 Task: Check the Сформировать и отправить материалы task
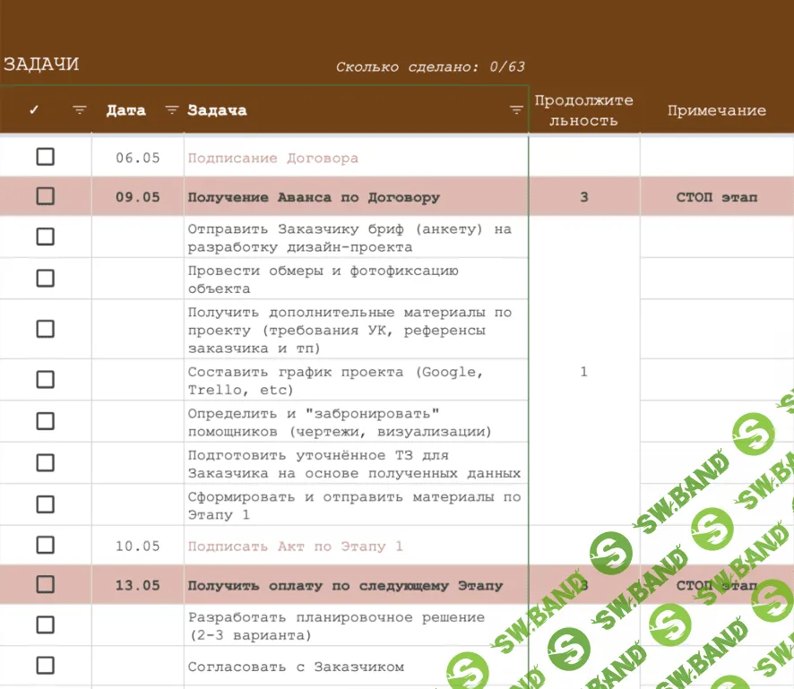46,504
